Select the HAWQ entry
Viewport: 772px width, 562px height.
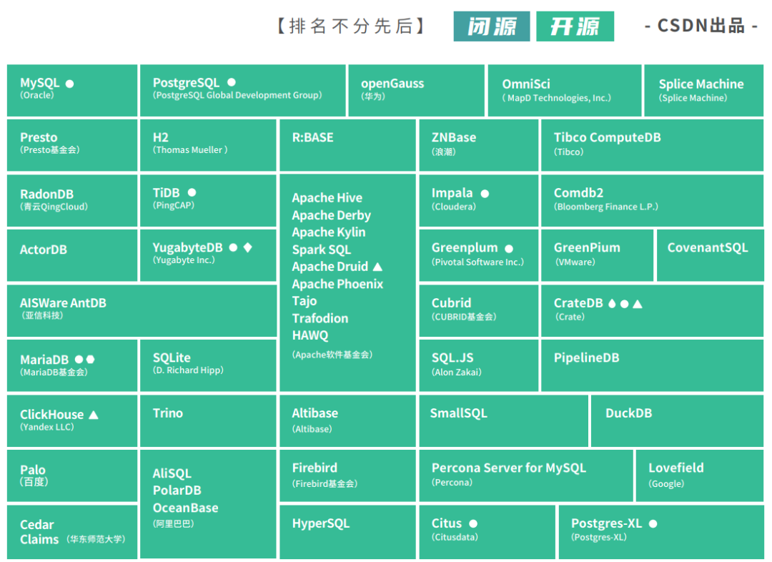(310, 335)
